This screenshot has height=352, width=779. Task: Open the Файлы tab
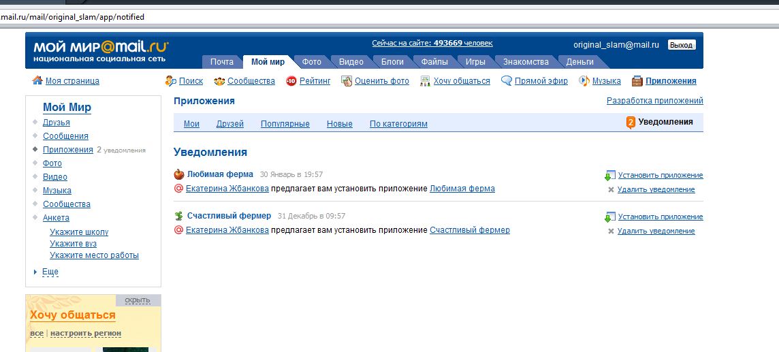pos(434,62)
